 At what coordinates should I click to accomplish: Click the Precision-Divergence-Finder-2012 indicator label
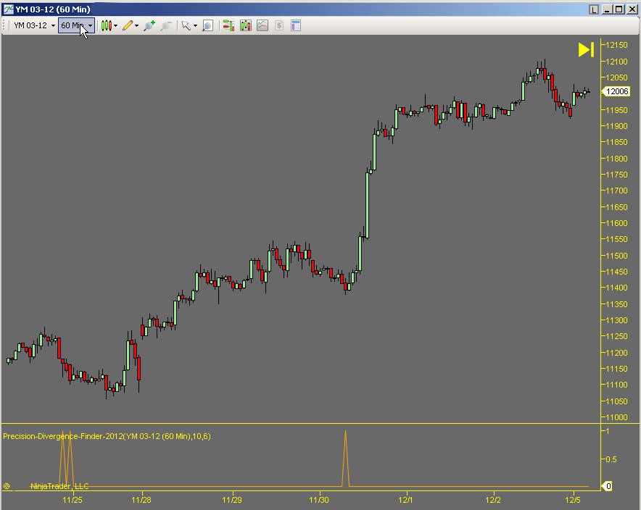click(106, 436)
